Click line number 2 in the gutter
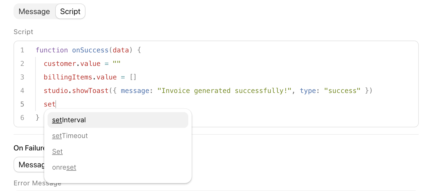This screenshot has height=191, width=430. (22, 64)
